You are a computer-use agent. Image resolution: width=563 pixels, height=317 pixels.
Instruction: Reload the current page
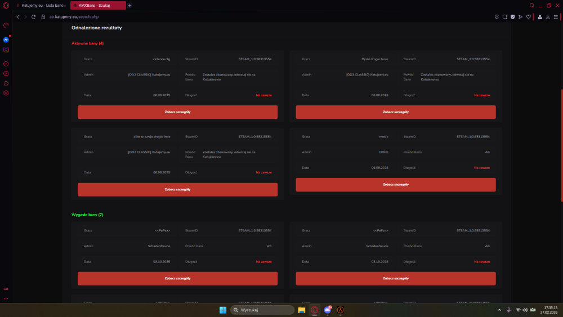pos(33,17)
